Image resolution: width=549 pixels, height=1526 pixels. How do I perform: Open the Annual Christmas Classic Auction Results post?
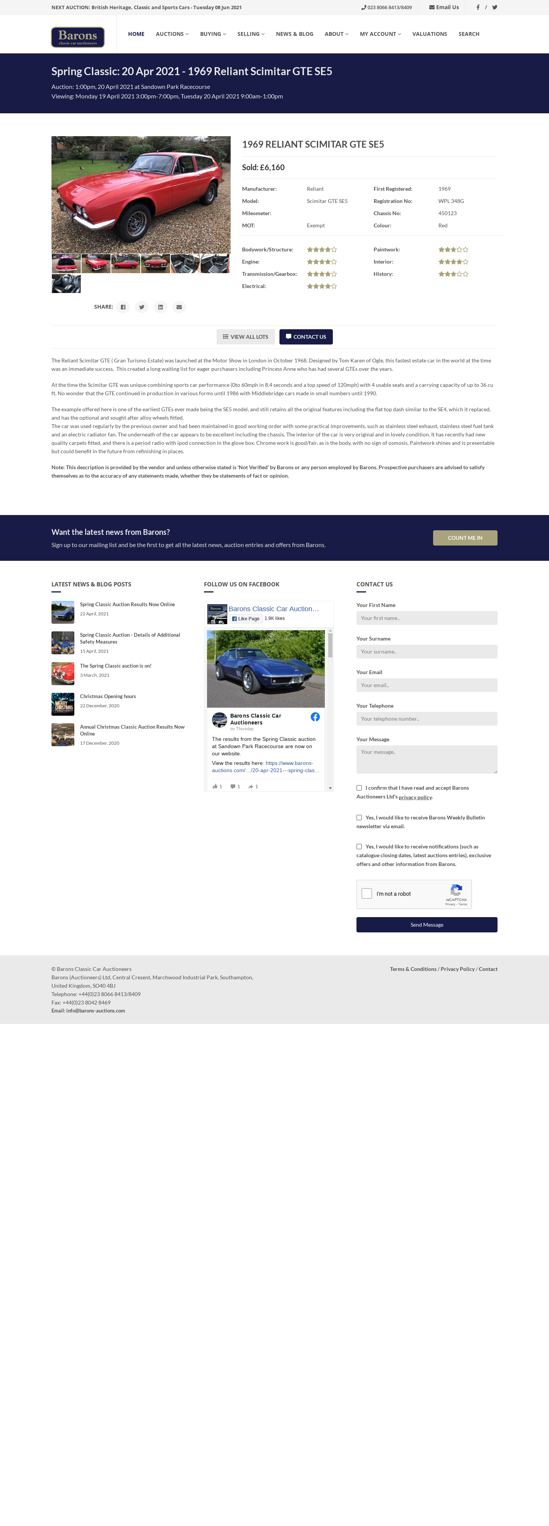tap(132, 731)
